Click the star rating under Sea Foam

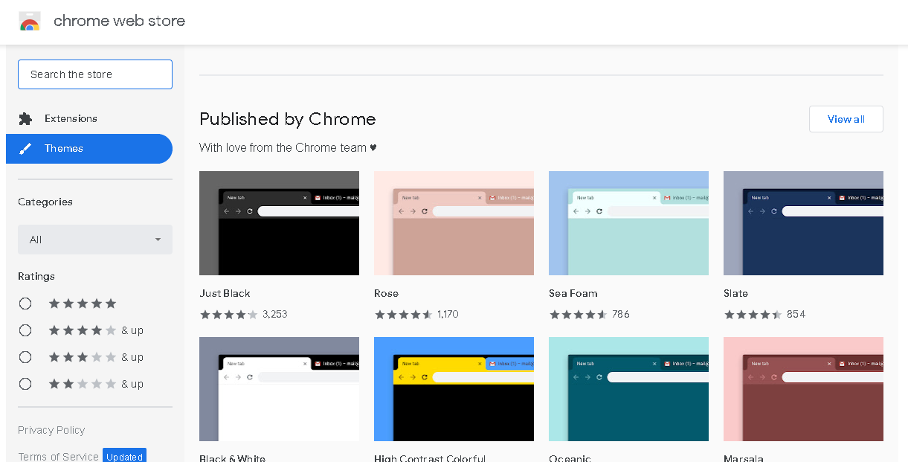point(578,315)
